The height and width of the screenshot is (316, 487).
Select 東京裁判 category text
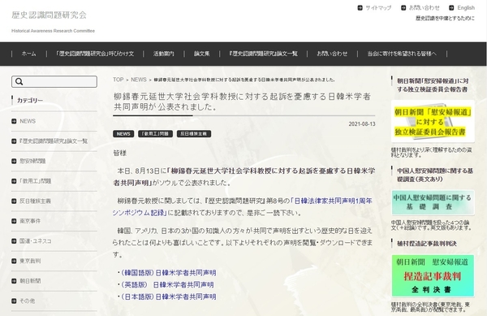click(30, 261)
